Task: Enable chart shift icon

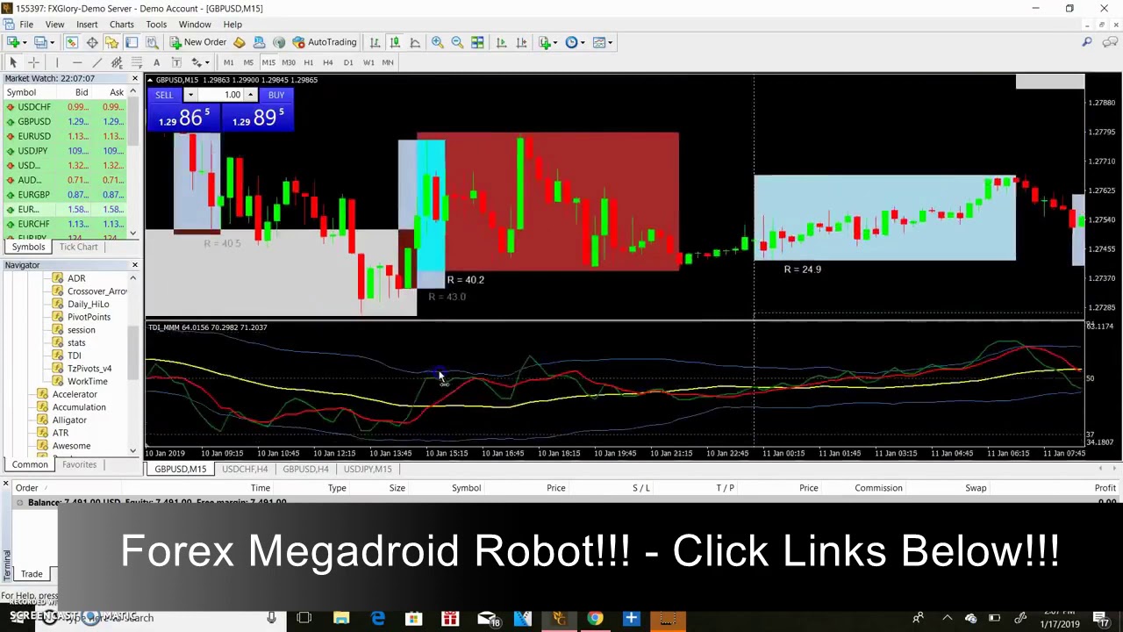Action: pyautogui.click(x=521, y=42)
